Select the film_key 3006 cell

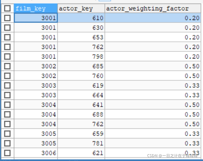36,153
